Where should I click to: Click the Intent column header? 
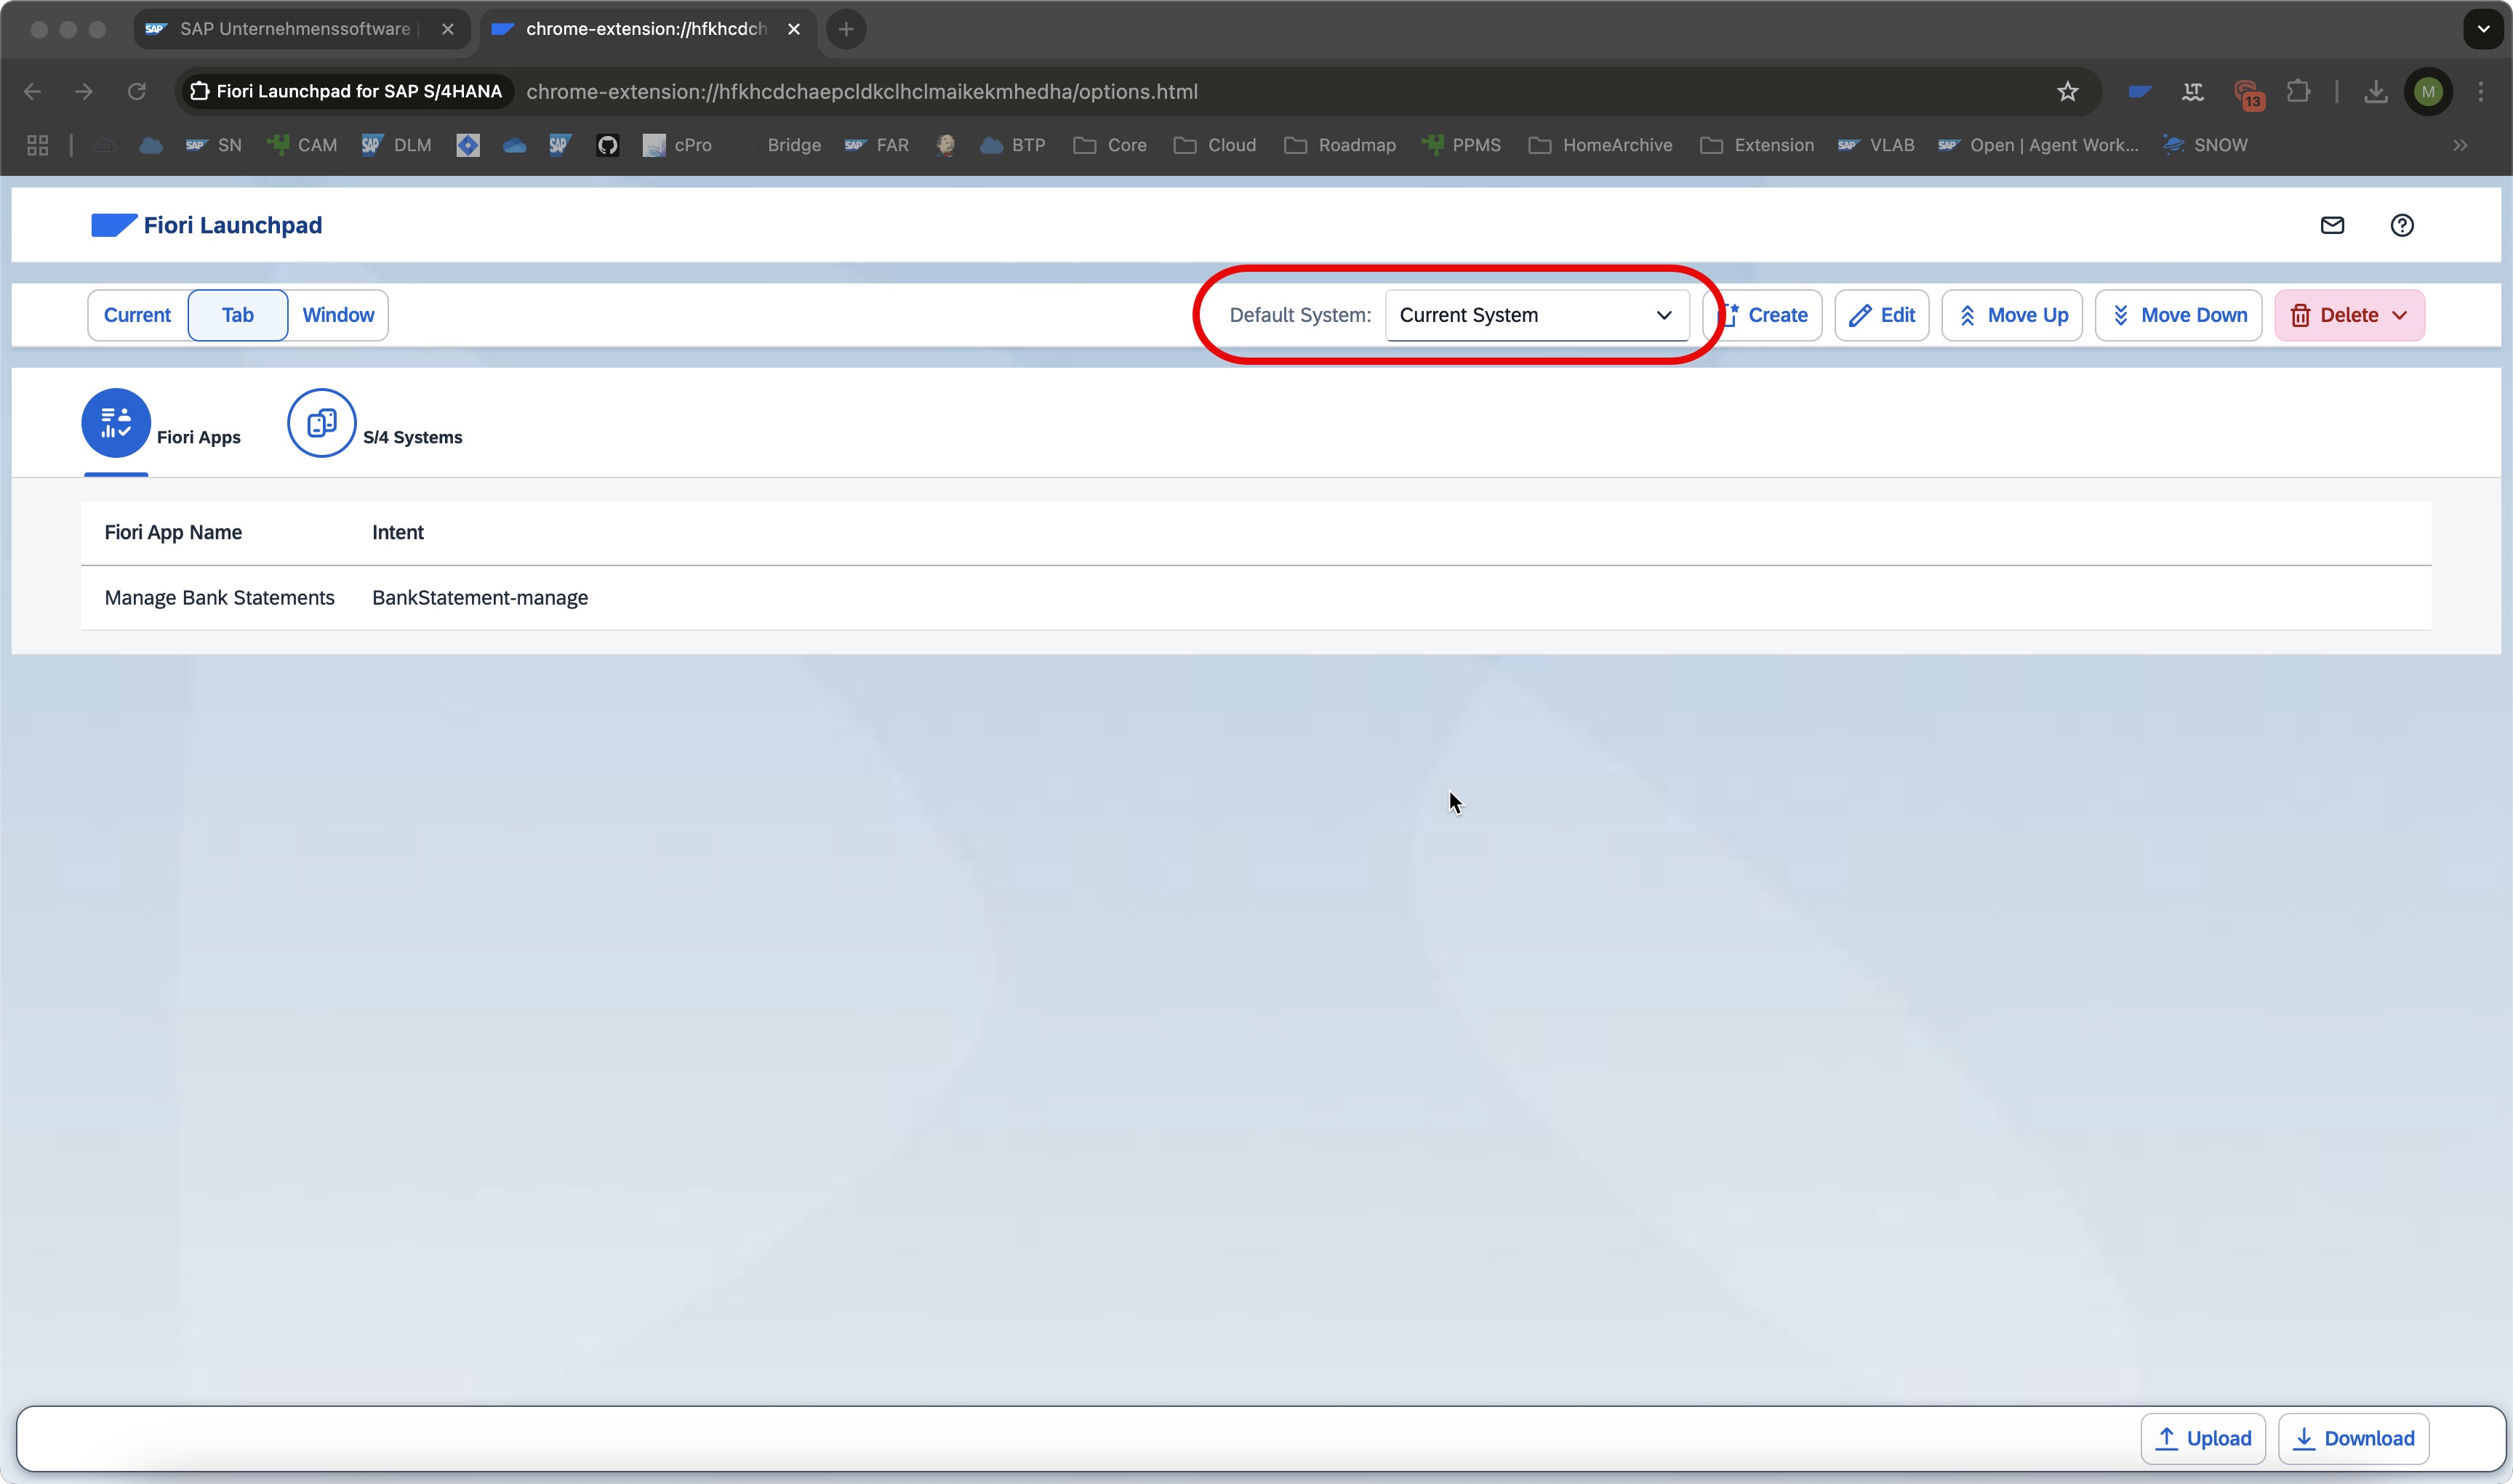[x=398, y=532]
